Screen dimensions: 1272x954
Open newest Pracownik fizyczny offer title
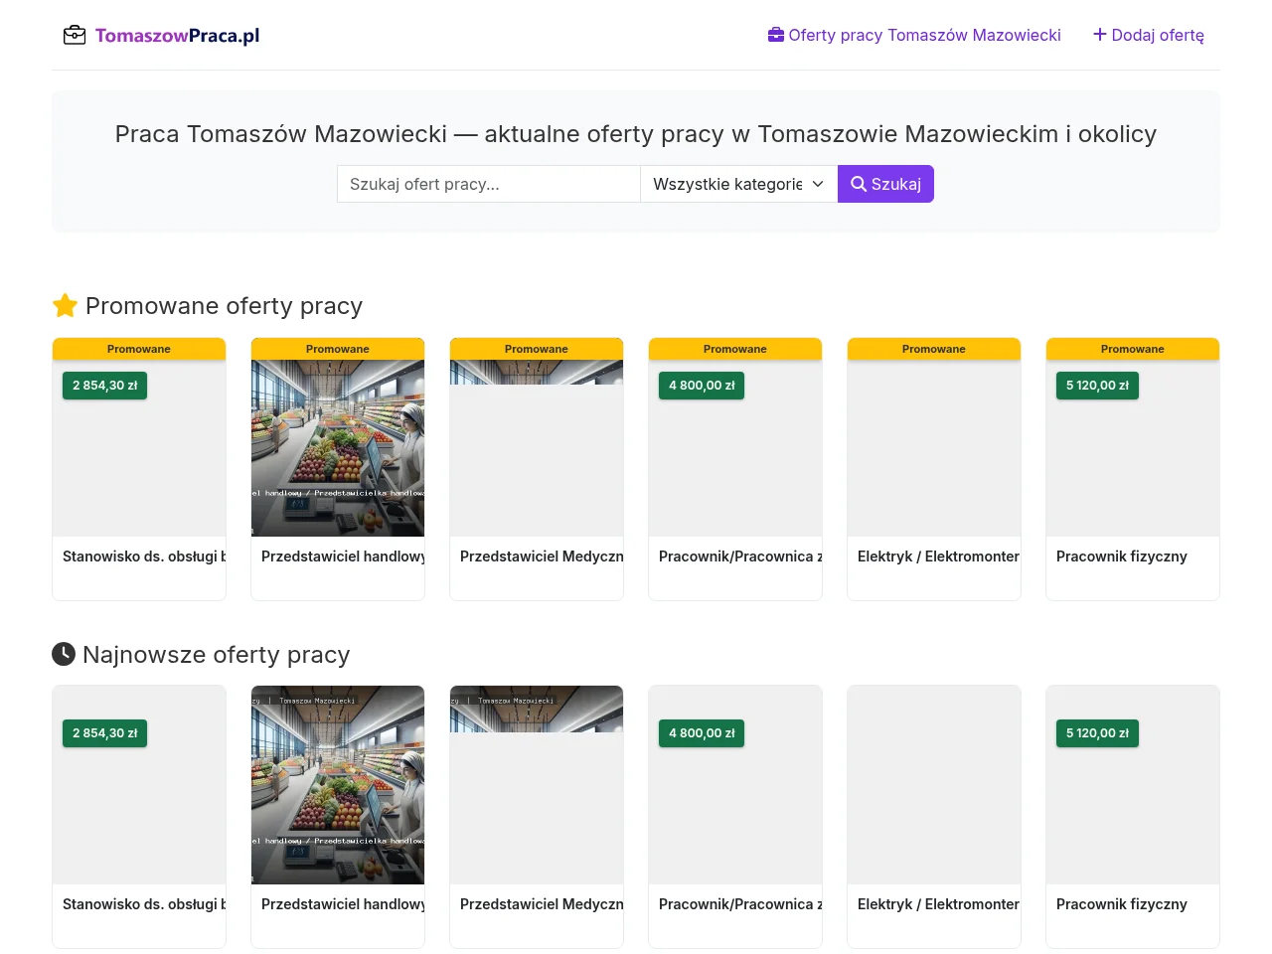[x=1122, y=904]
